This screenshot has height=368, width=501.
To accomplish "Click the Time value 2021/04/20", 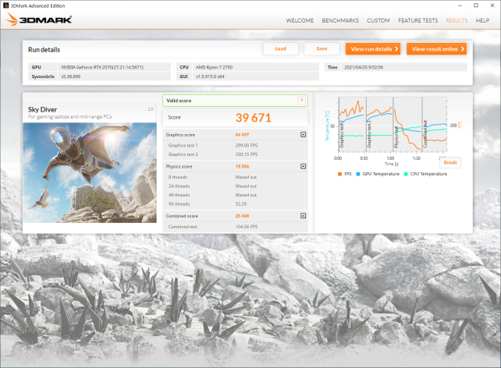I will (x=404, y=67).
